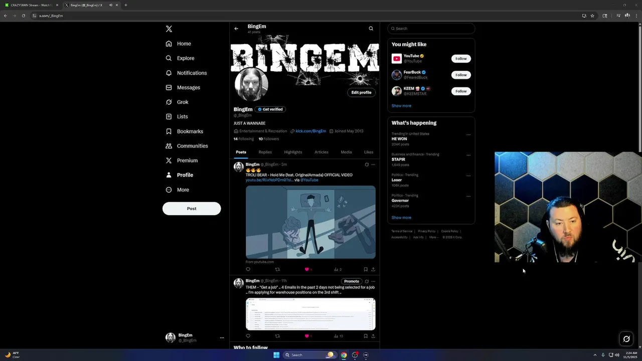Follow the FearBuck account

pos(461,75)
